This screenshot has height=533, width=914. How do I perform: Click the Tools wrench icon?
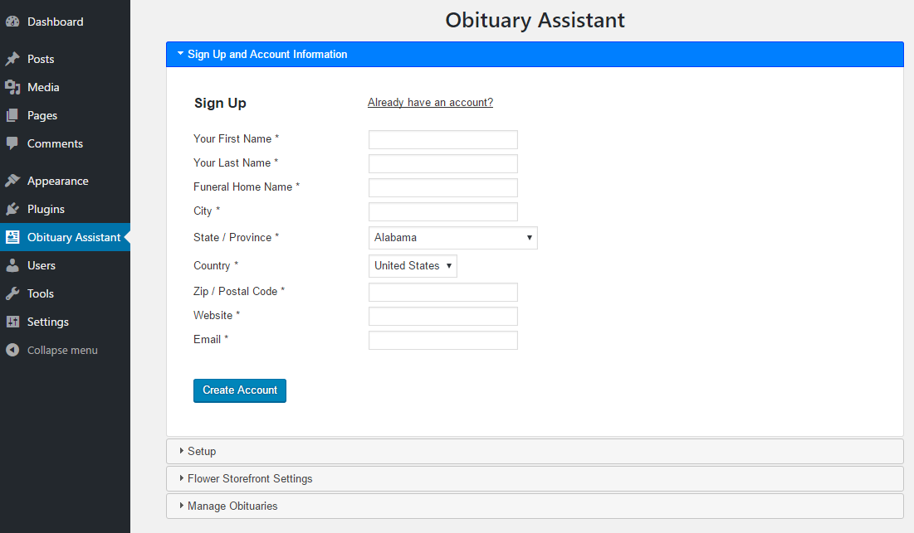tap(12, 293)
